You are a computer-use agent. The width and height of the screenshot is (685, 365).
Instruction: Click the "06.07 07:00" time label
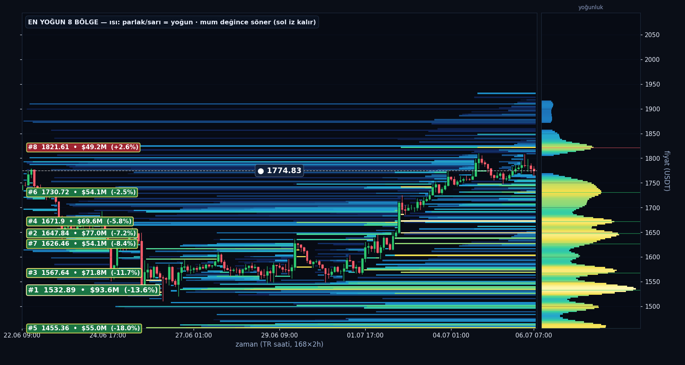pos(534,335)
